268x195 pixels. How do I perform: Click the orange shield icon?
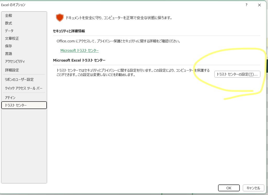pyautogui.click(x=60, y=18)
